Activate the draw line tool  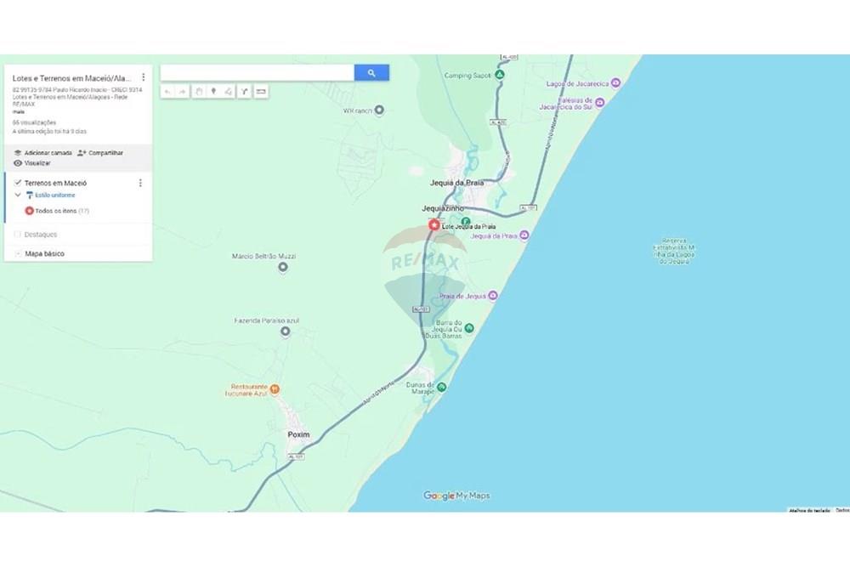tap(228, 91)
